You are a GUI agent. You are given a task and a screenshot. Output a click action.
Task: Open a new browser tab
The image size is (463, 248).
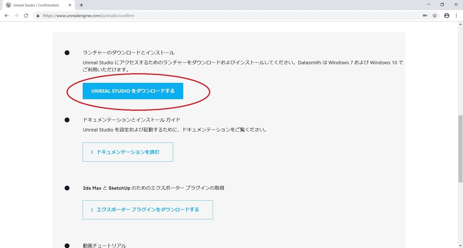click(x=81, y=5)
